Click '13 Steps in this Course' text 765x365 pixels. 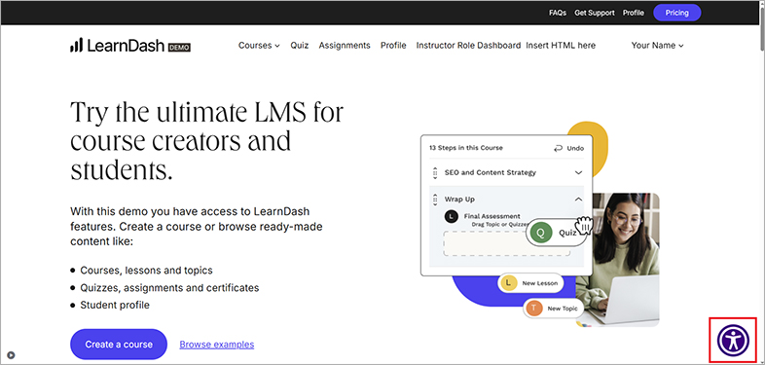pyautogui.click(x=466, y=148)
